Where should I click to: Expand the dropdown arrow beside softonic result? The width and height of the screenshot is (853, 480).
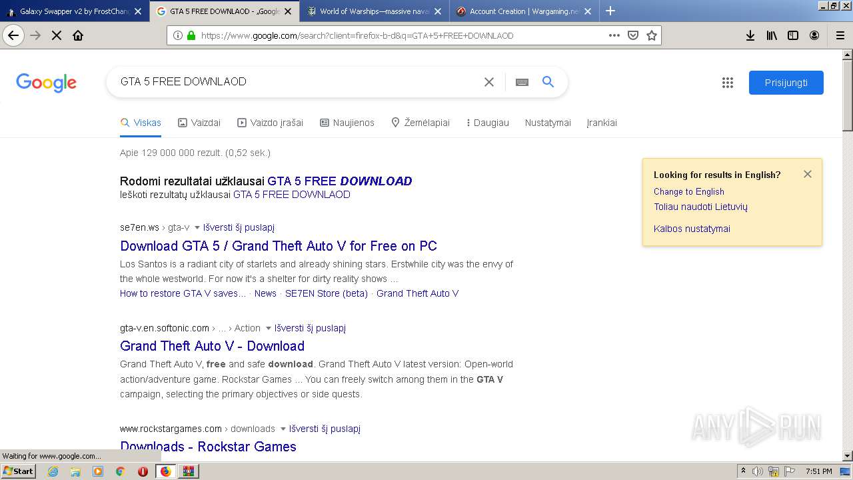coord(269,329)
